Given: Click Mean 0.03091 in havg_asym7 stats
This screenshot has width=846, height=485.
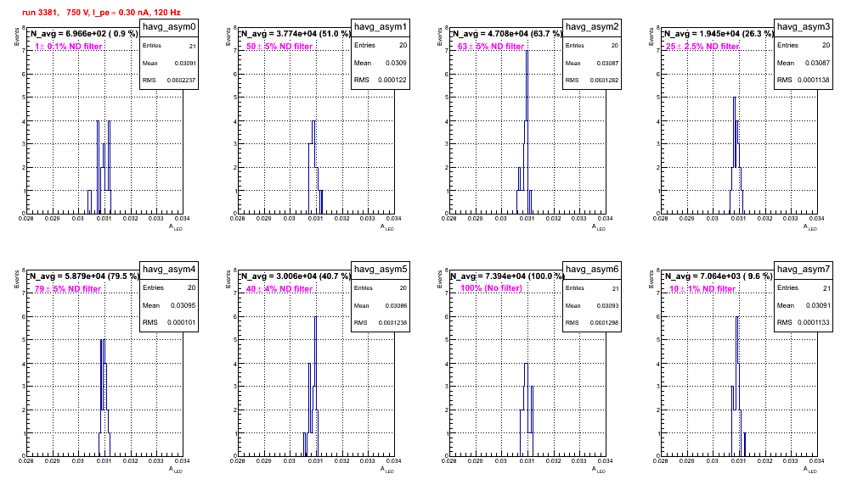Looking at the screenshot, I should pos(804,305).
